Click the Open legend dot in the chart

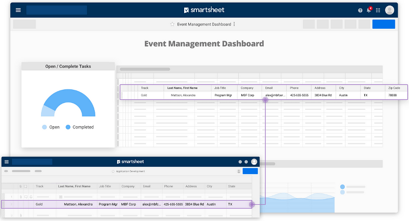coord(44,127)
